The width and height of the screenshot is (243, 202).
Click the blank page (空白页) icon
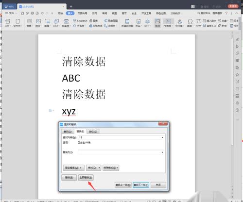(x=17, y=23)
